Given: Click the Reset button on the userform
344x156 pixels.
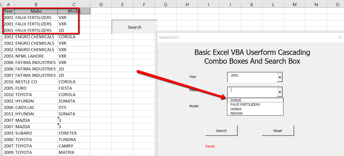Looking at the screenshot, I should click(278, 131).
